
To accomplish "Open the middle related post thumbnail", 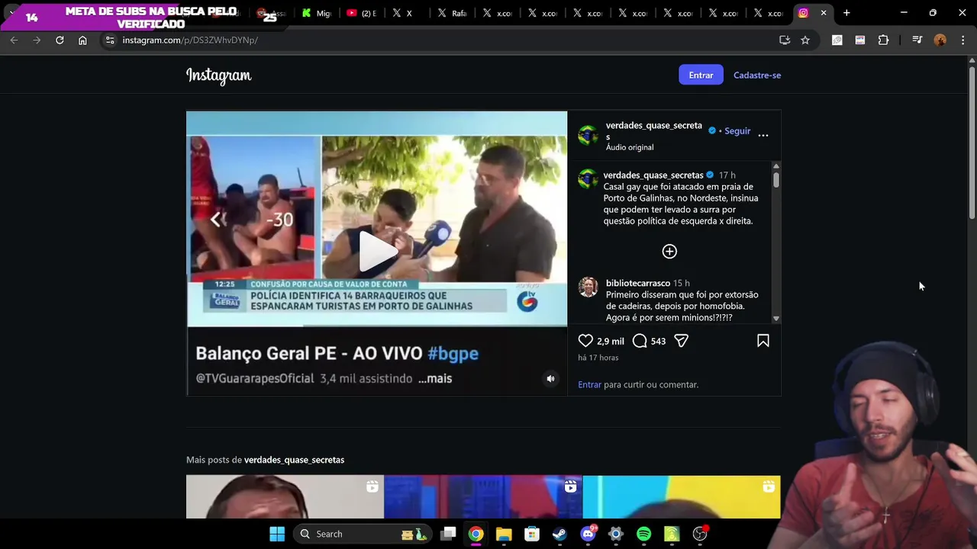I will click(x=483, y=497).
